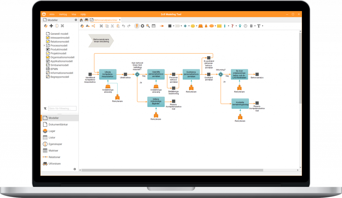Activate the Zoom magnifier tool
This screenshot has height=198, width=342.
click(148, 26)
